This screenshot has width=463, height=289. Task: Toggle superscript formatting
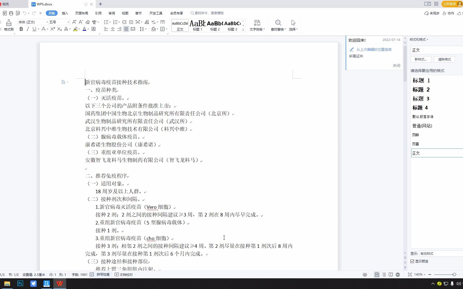(52, 29)
